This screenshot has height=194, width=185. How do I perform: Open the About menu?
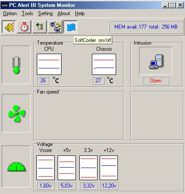coord(64,13)
